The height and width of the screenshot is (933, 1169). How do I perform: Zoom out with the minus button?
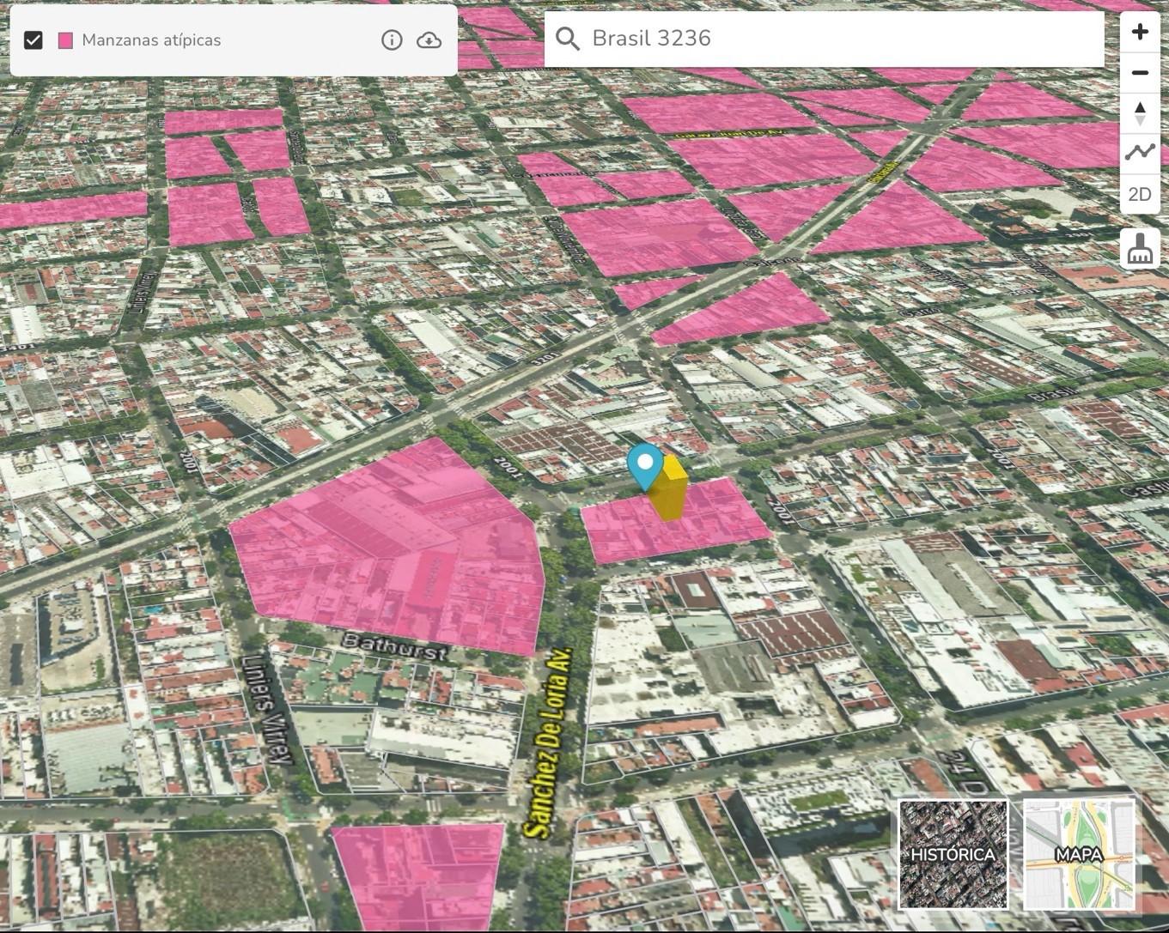click(1140, 73)
